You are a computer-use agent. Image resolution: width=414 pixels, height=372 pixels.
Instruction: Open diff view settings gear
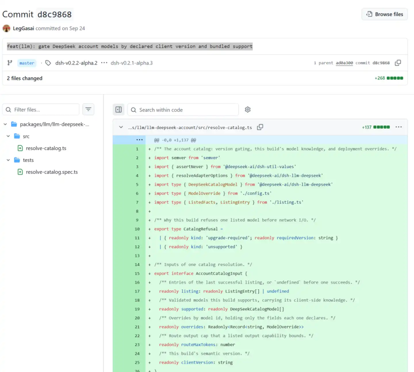point(248,110)
